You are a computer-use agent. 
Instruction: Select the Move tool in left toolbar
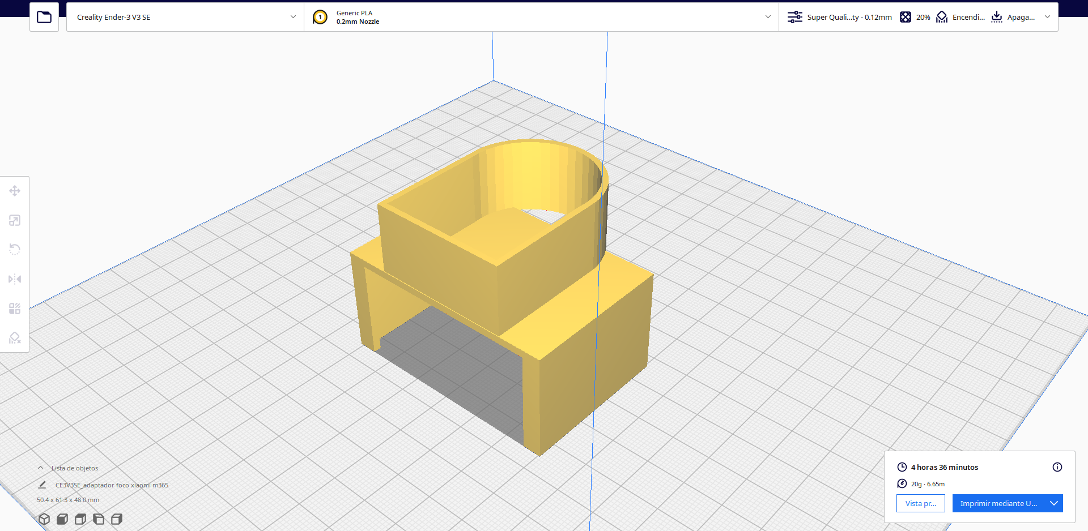(15, 191)
